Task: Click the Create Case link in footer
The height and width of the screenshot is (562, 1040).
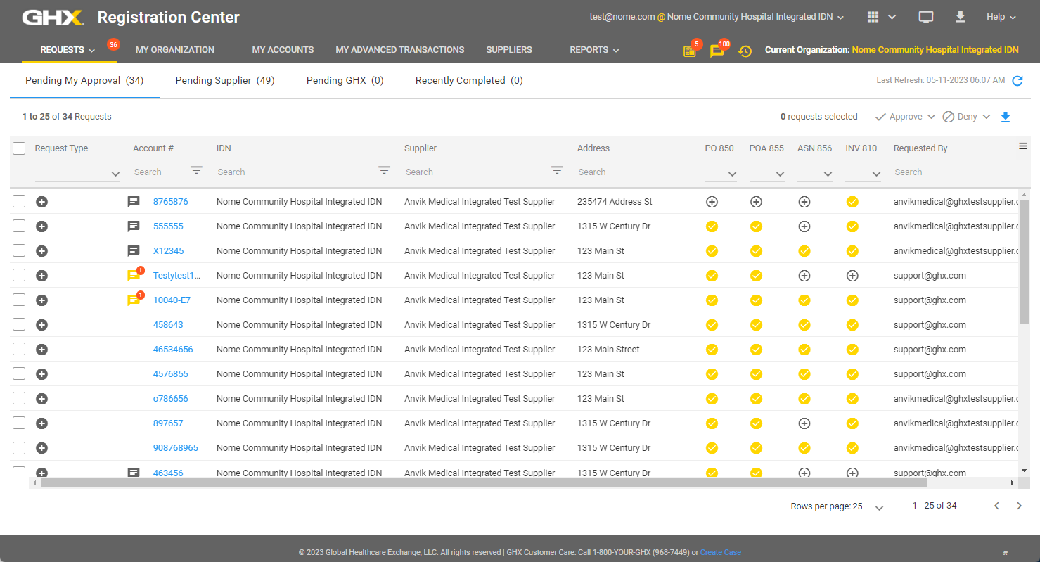Action: (x=720, y=553)
